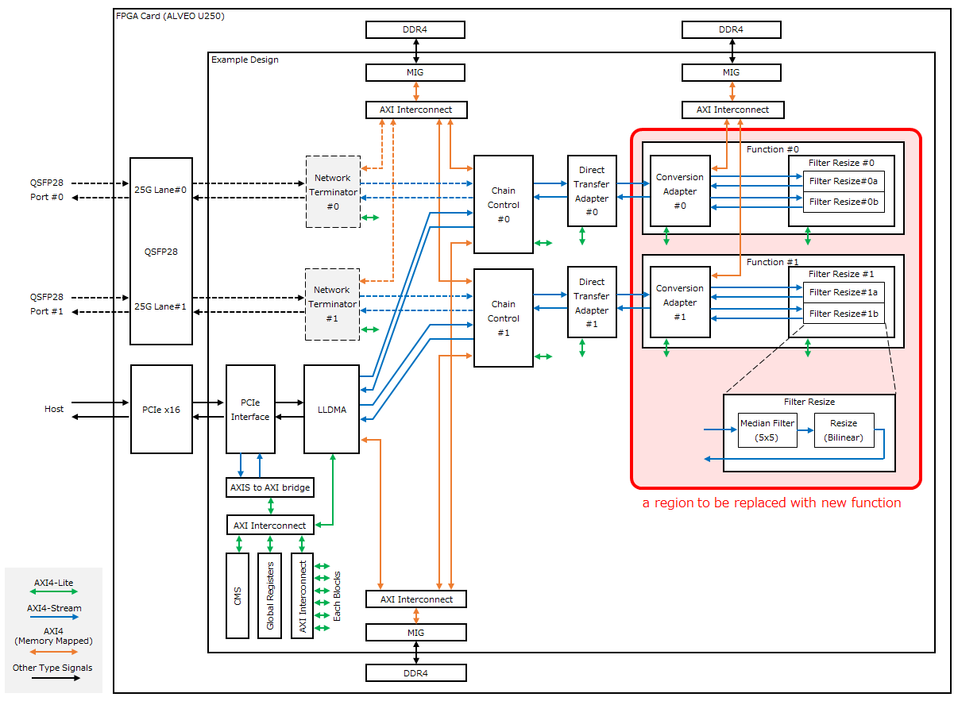Click the Chain Control #0 block
The width and height of the screenshot is (954, 701).
504,205
